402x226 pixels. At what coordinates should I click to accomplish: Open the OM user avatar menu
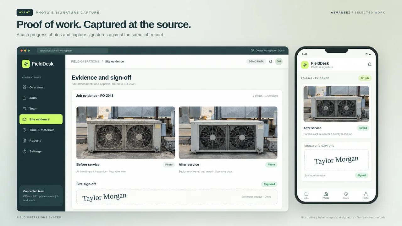279,62
